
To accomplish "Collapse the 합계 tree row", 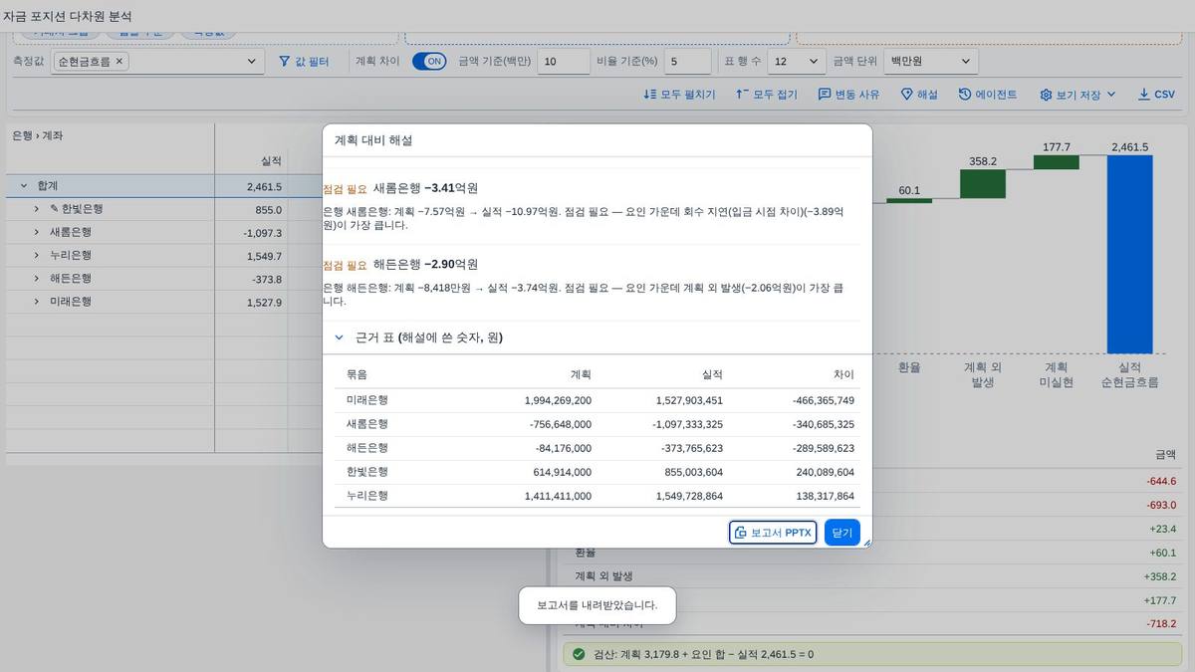I will [24, 186].
